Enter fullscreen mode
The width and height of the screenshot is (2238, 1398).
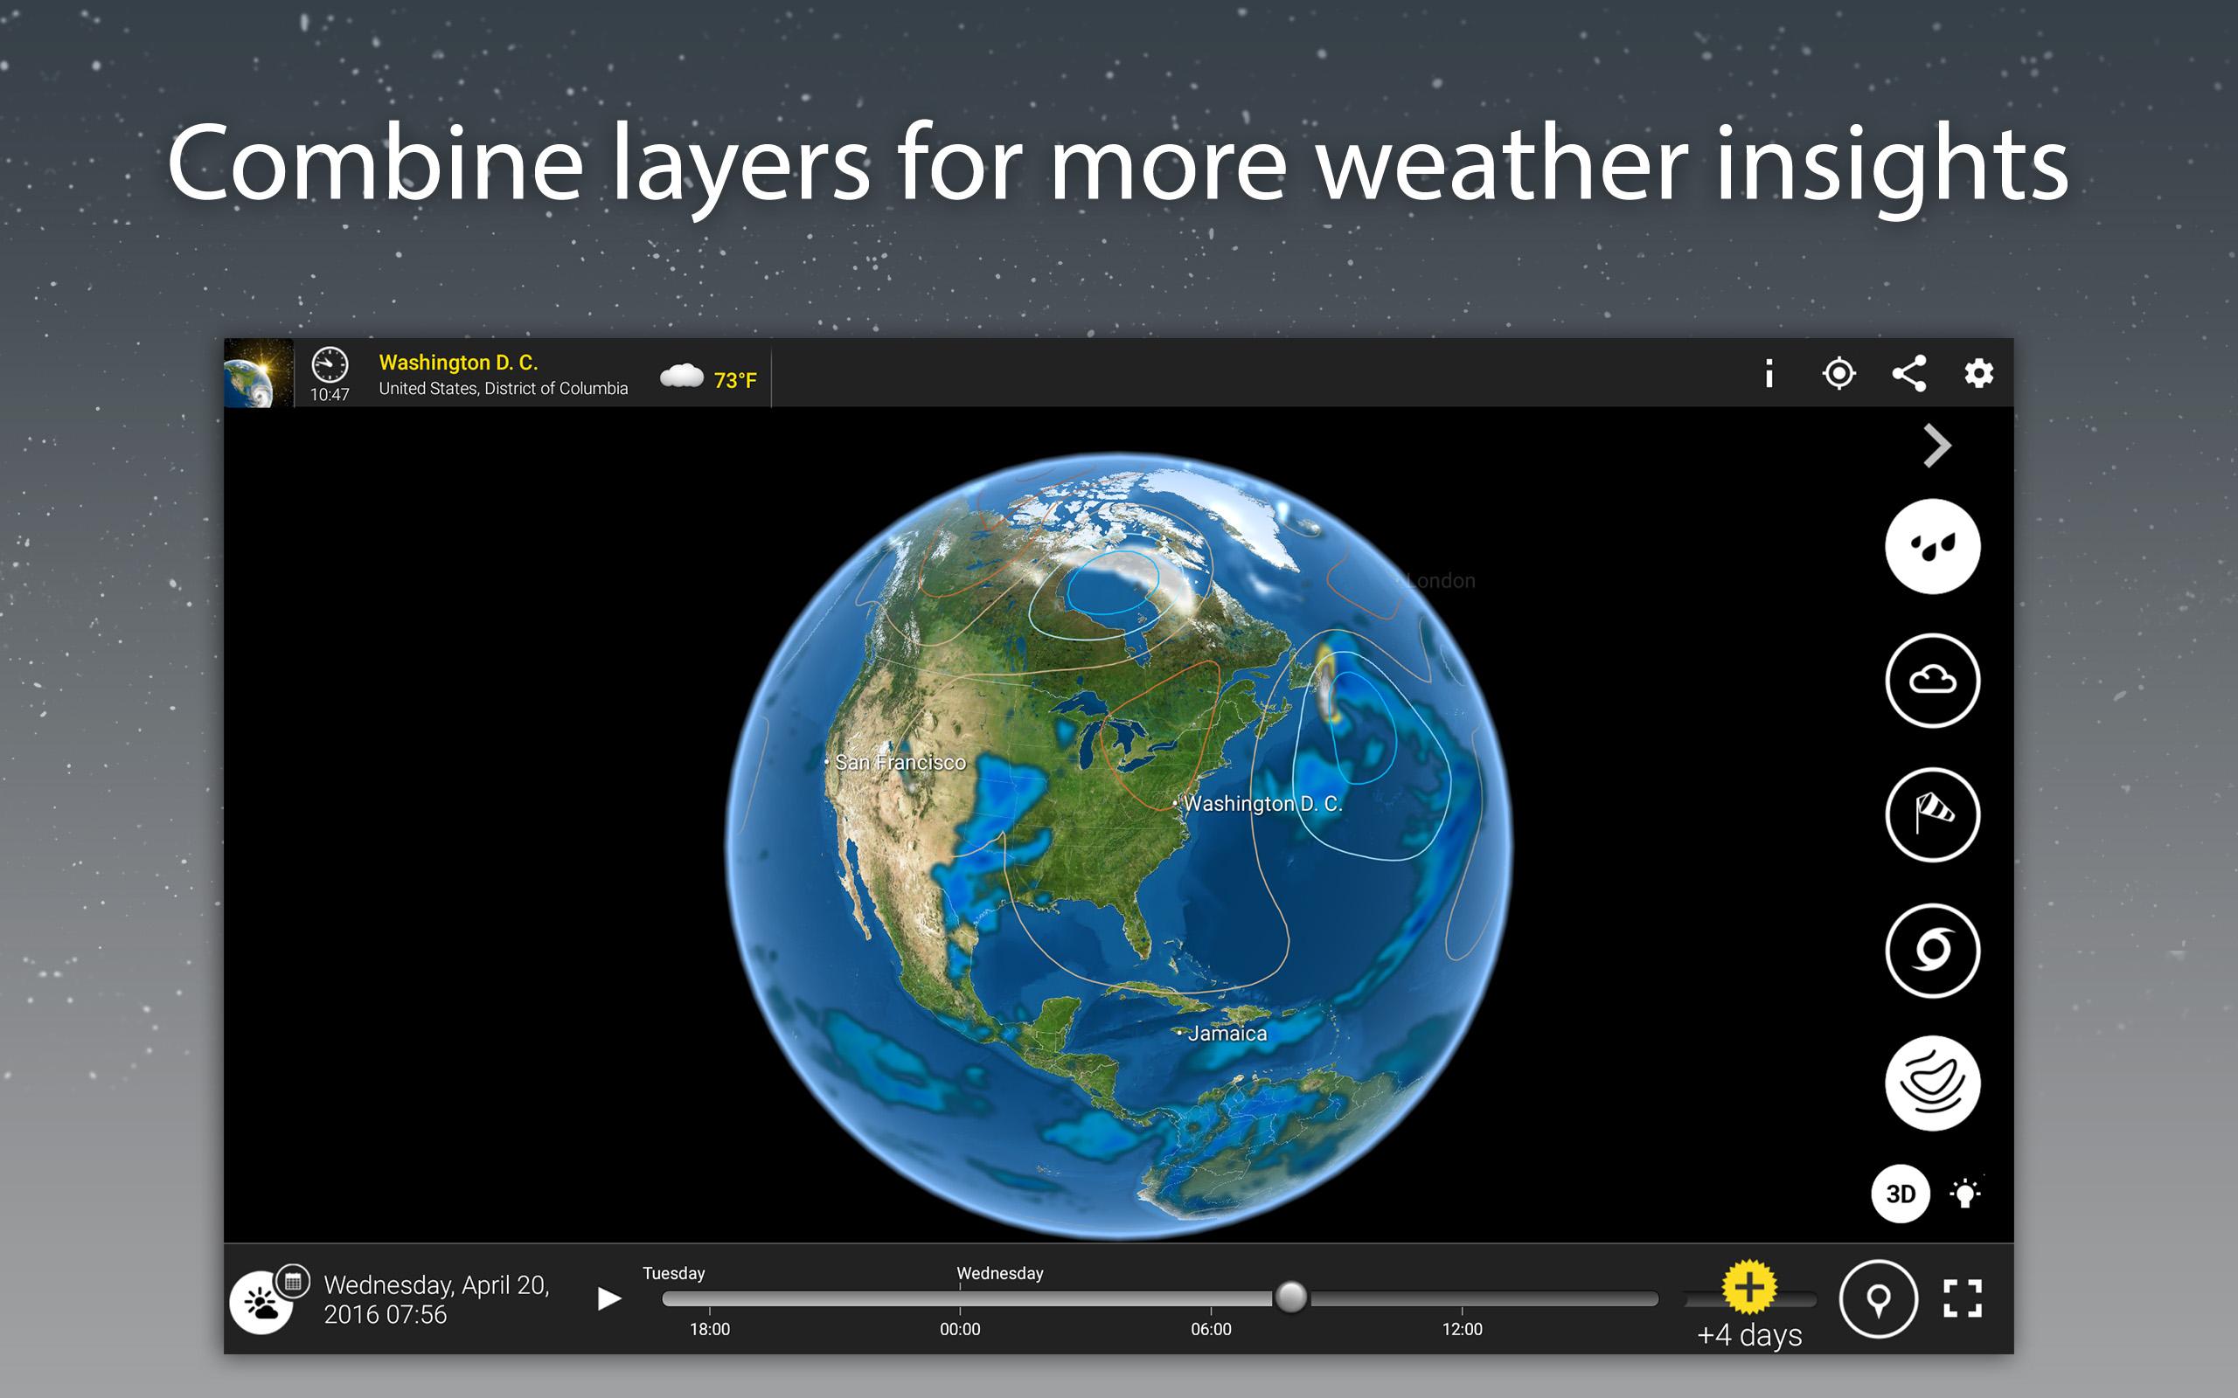[1963, 1299]
